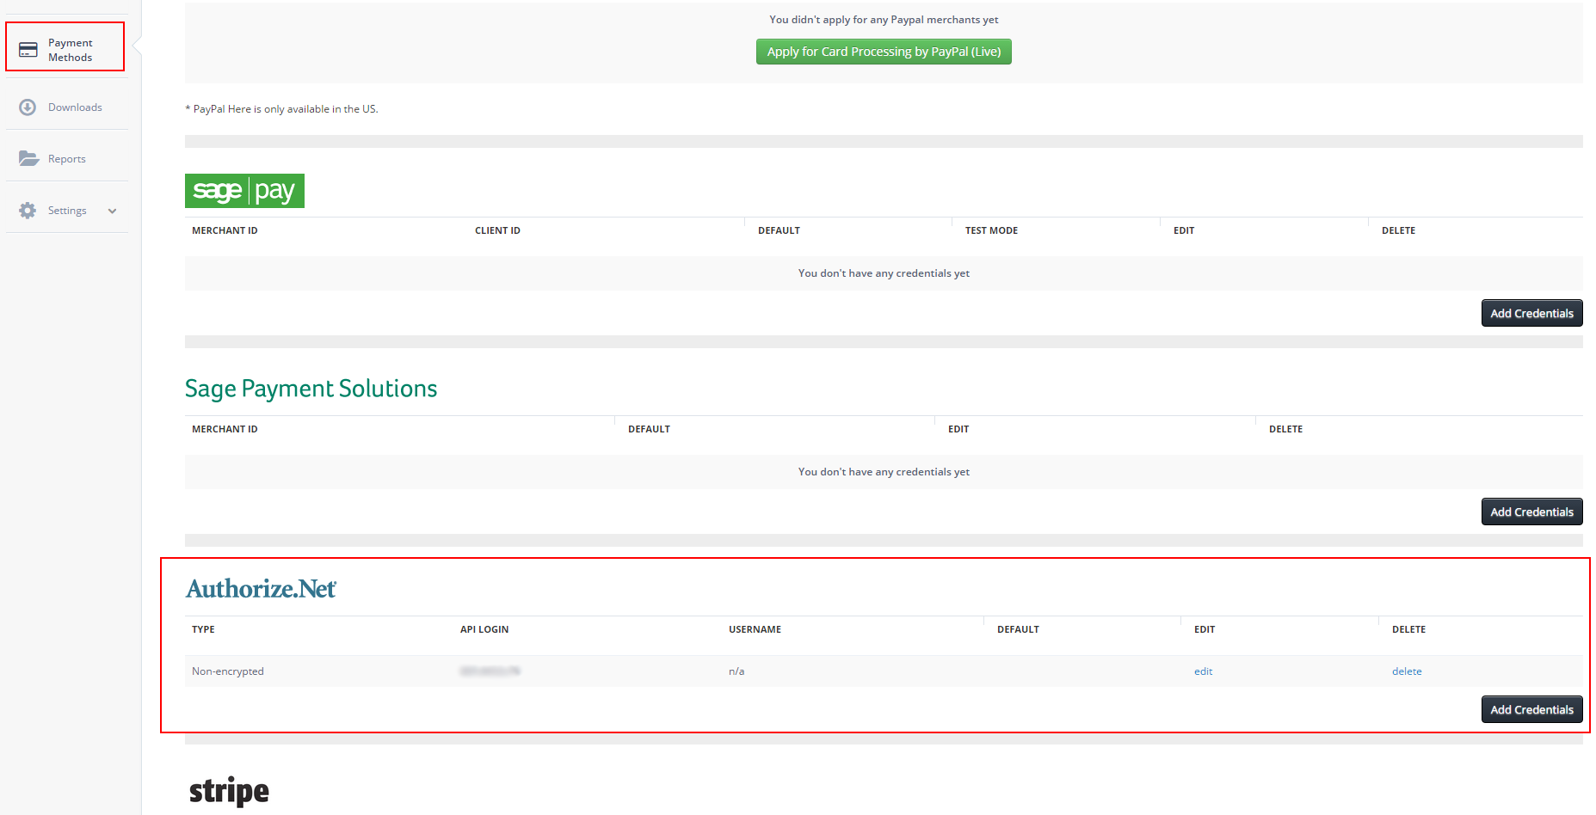Image resolution: width=1596 pixels, height=815 pixels.
Task: Apply for Card Processing by PayPal (Live)
Action: pyautogui.click(x=884, y=52)
